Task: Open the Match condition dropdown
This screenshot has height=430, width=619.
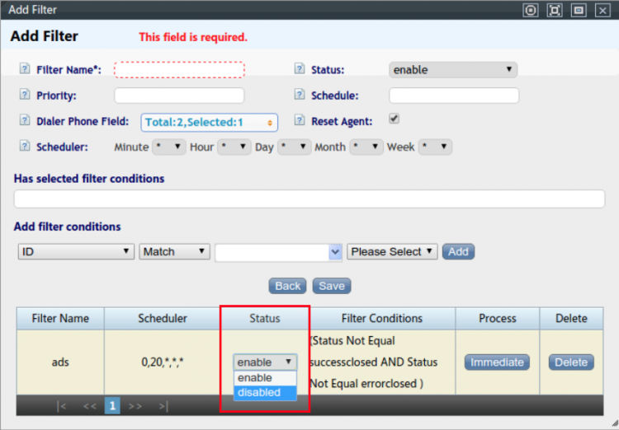Action: 174,251
